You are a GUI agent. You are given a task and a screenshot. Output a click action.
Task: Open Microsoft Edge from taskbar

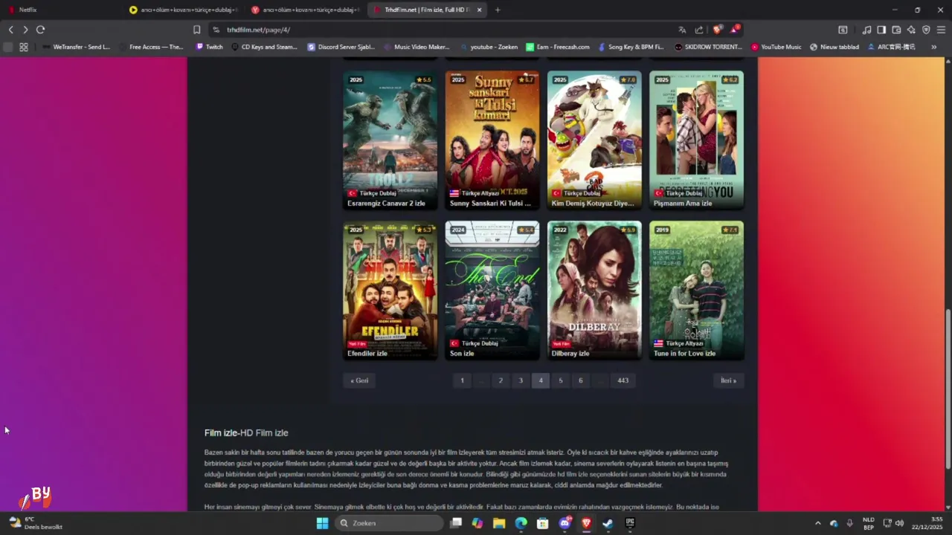coord(521,523)
